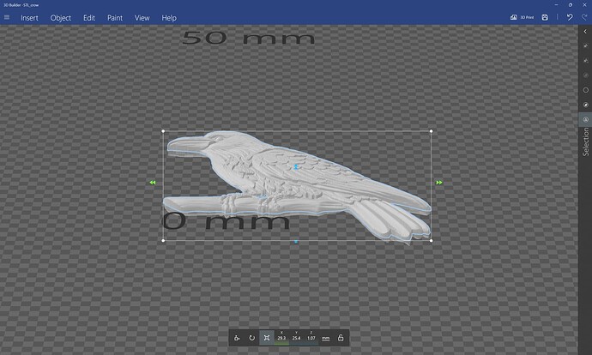Click the X dimension value field
Image resolution: width=592 pixels, height=355 pixels.
pyautogui.click(x=281, y=339)
